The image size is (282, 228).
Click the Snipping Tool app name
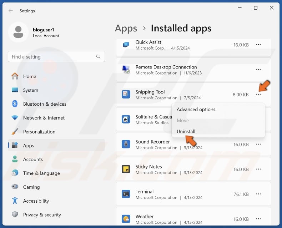click(x=150, y=92)
